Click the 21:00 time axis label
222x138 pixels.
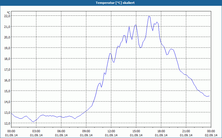pos(186,131)
